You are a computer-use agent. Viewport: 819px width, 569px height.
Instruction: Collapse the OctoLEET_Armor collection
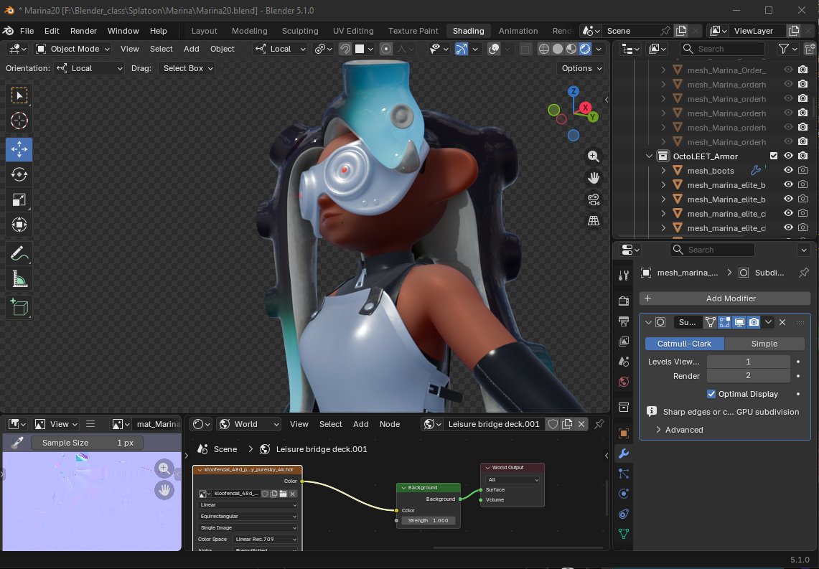click(649, 156)
